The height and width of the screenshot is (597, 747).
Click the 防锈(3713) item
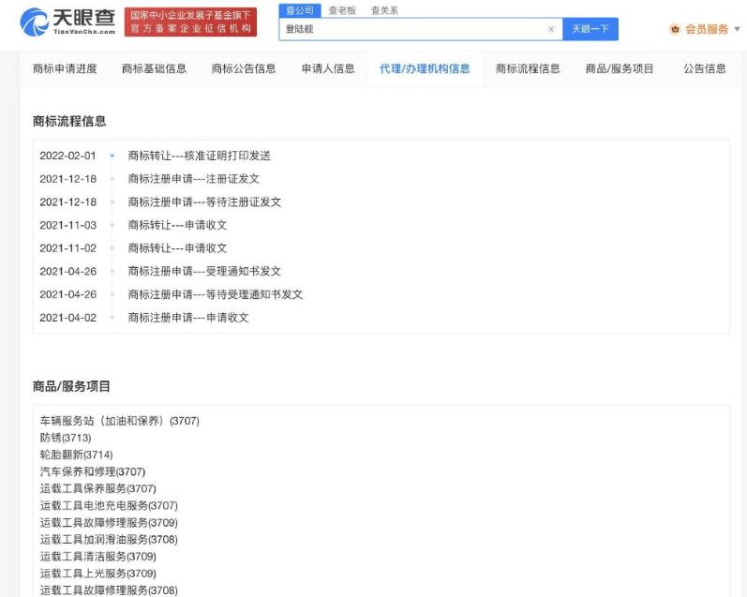click(66, 438)
